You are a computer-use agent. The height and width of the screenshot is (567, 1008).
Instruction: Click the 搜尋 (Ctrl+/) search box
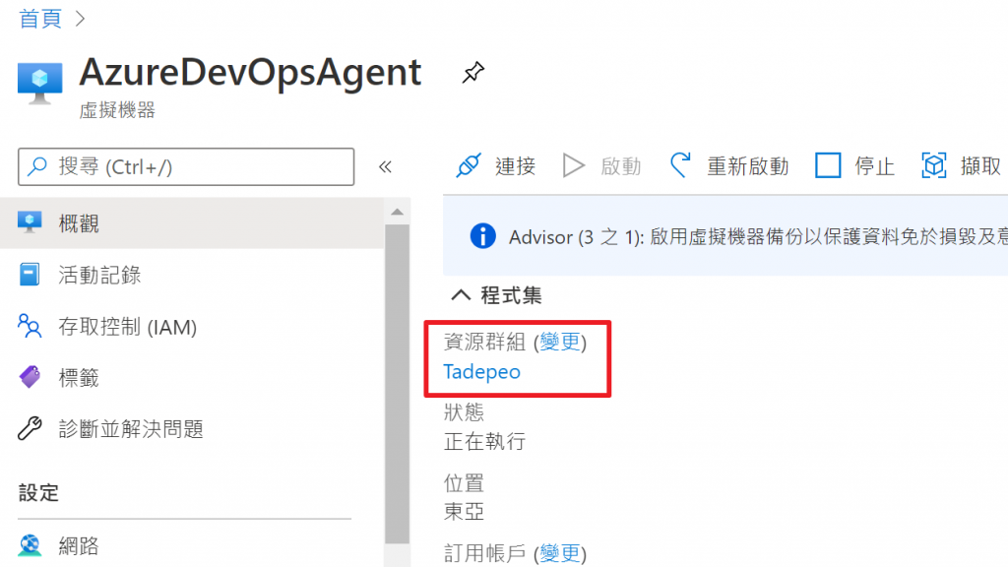[x=186, y=167]
